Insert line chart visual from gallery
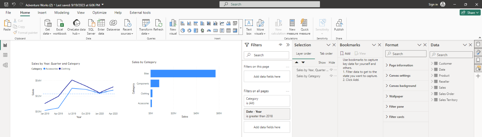482x137 pixels. (222, 23)
